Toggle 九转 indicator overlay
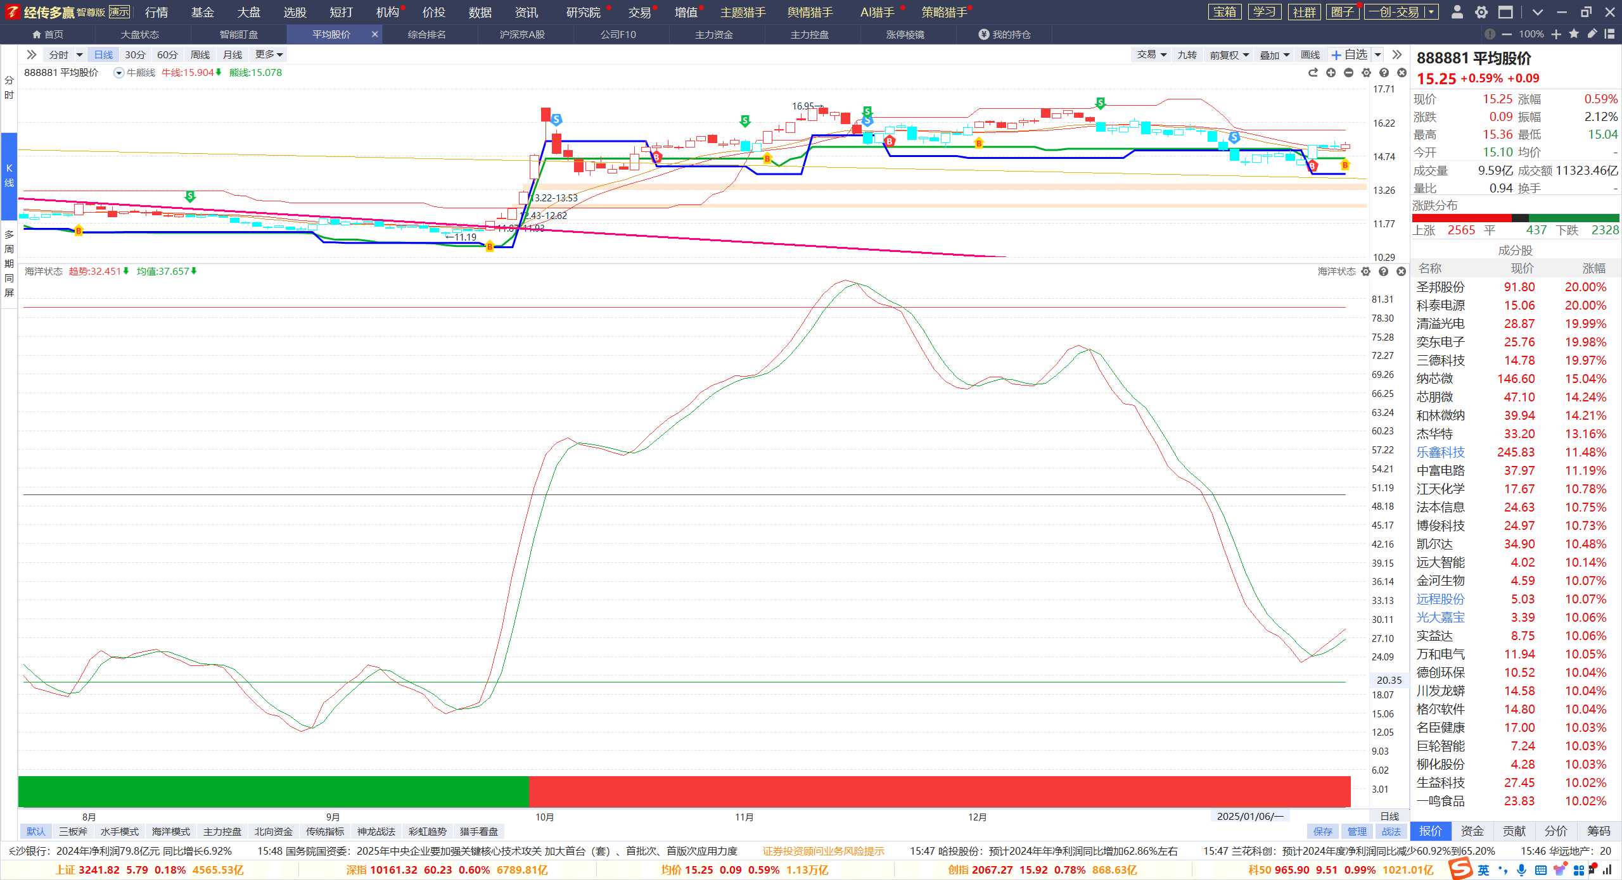Image resolution: width=1622 pixels, height=880 pixels. point(1187,55)
